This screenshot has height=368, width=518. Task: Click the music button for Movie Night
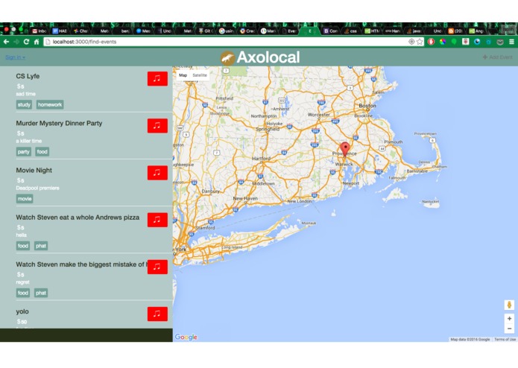tap(157, 173)
